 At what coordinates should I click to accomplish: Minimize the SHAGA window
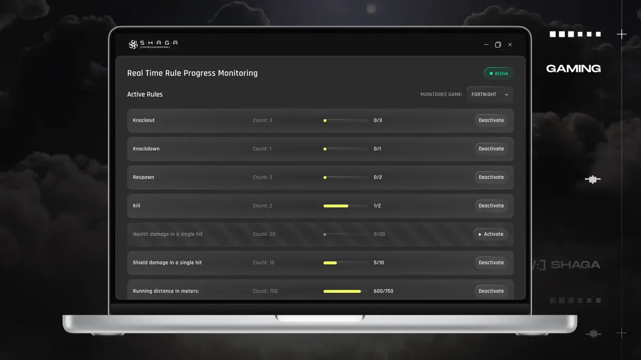coord(486,45)
